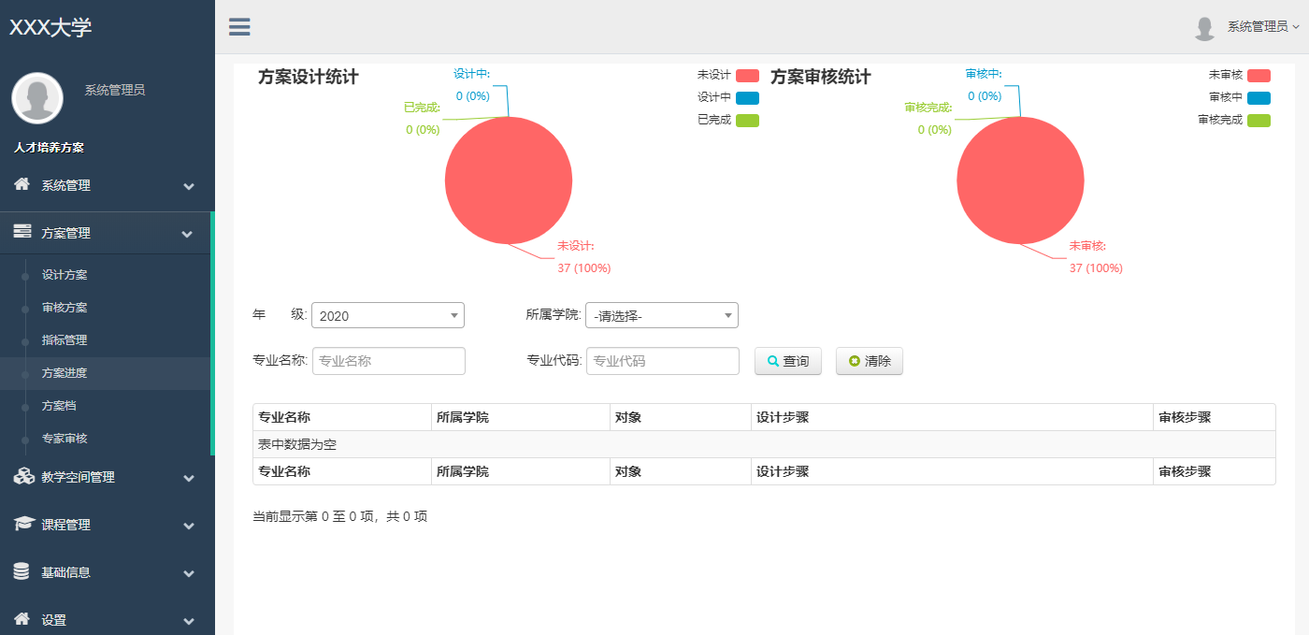1309x635 pixels.
Task: Select 方案进度 submenu item
Action: [x=65, y=373]
